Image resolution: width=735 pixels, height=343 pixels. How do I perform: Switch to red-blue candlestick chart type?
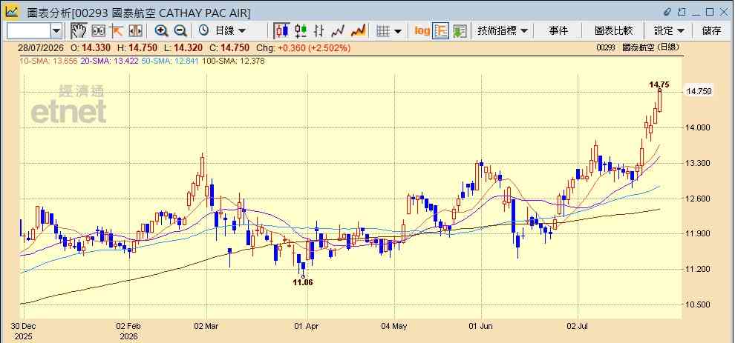[281, 31]
